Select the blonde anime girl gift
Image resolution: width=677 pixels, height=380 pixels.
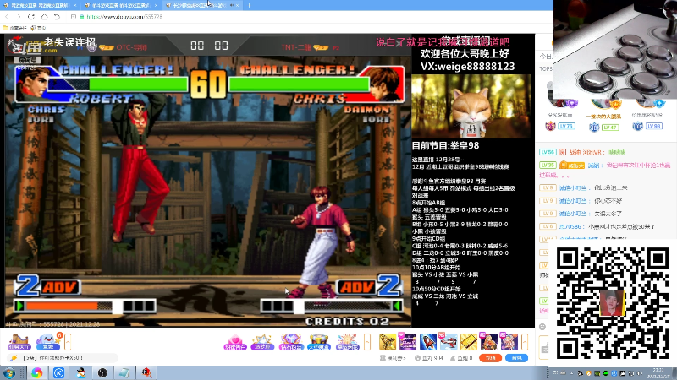[x=489, y=342]
